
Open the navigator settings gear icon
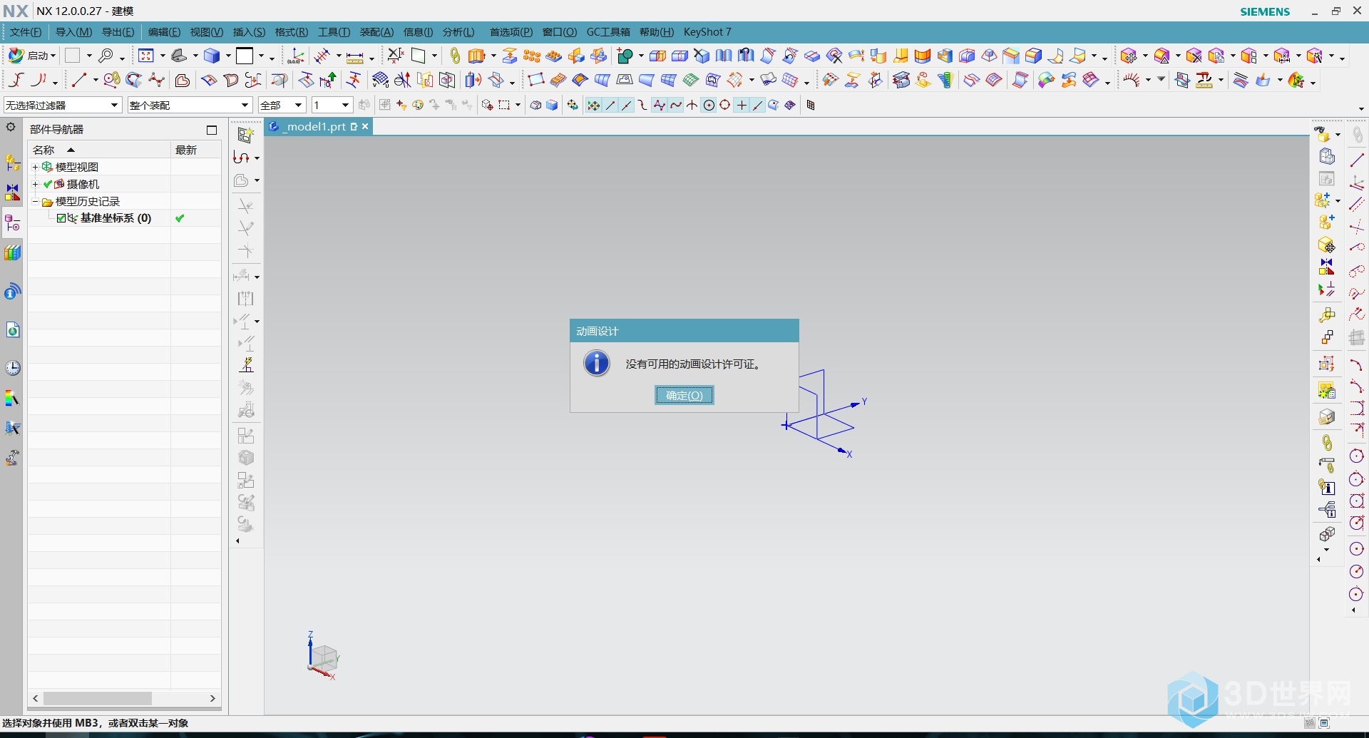(x=11, y=128)
